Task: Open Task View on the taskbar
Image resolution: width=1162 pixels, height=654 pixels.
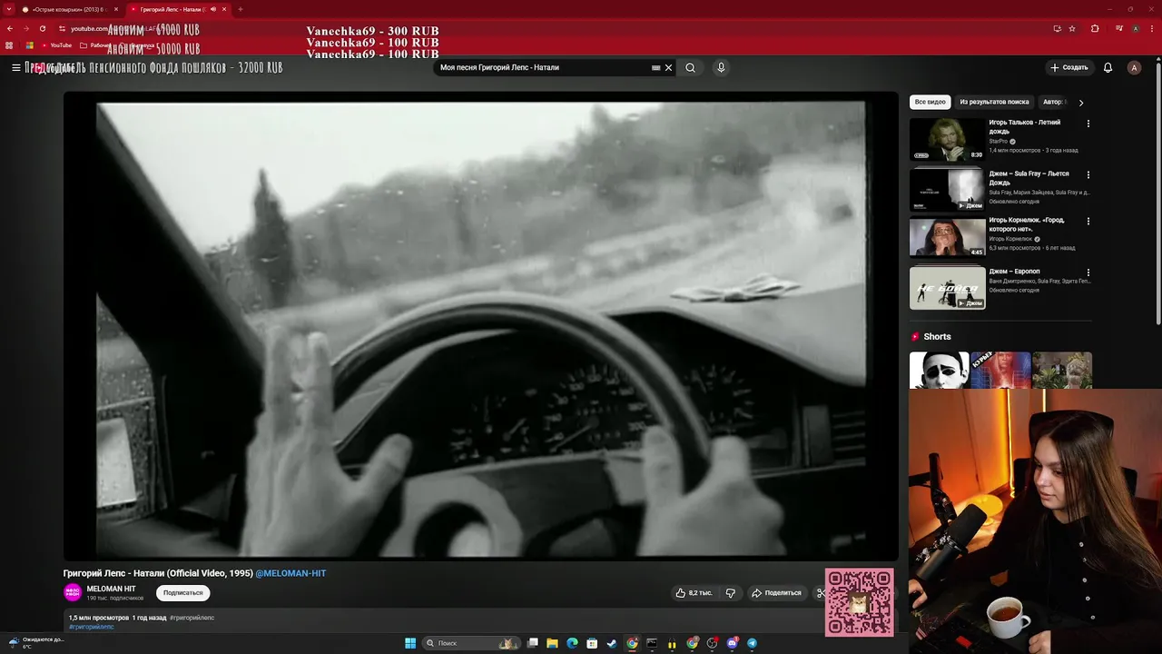Action: coord(533,643)
